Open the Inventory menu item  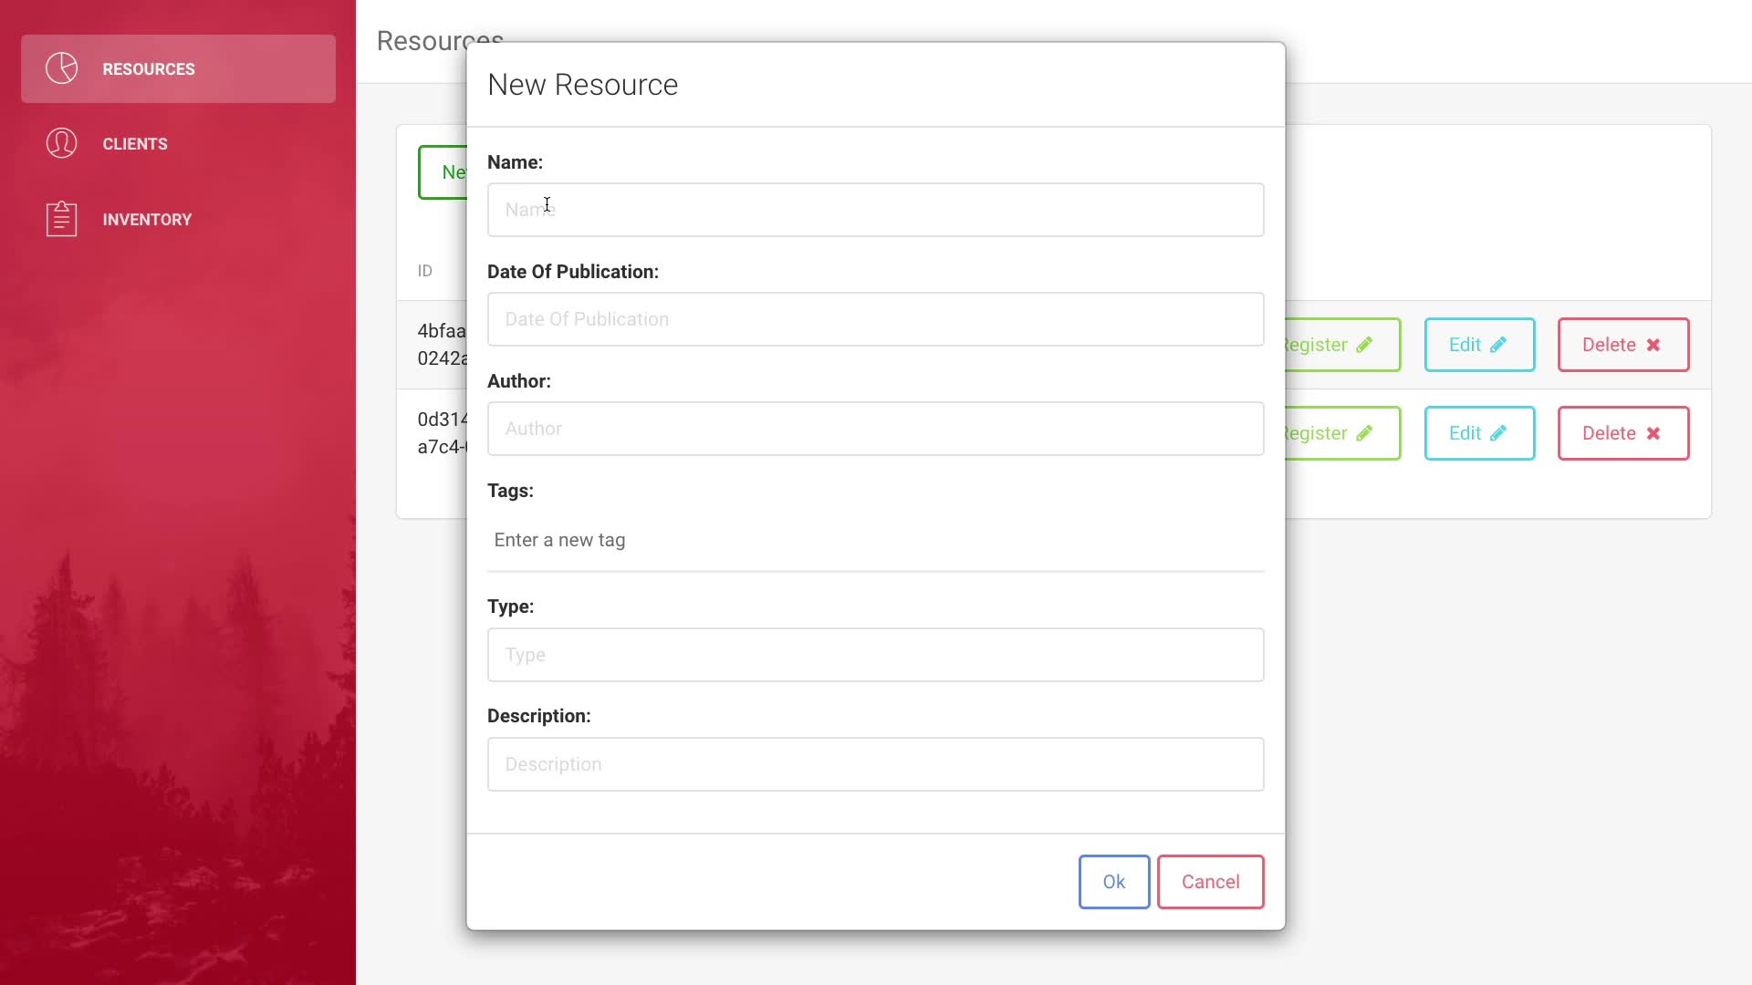point(147,220)
